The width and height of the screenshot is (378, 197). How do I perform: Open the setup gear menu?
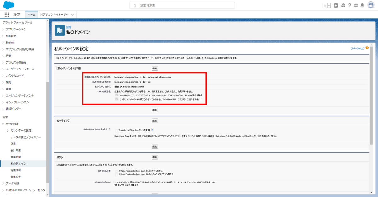(x=356, y=5)
